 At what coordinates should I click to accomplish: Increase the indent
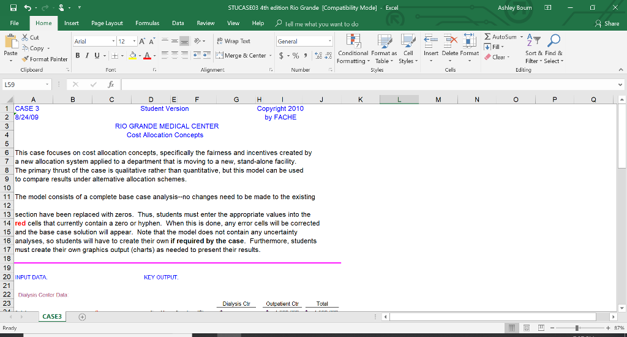206,56
